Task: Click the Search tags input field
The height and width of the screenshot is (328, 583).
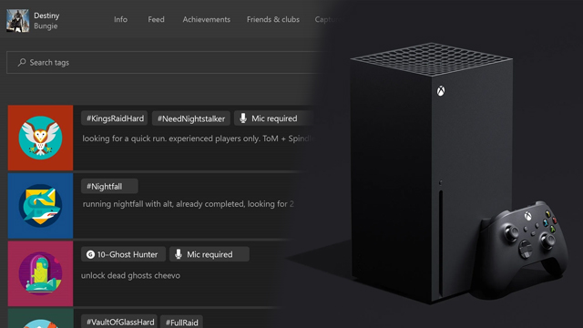Action: (164, 63)
